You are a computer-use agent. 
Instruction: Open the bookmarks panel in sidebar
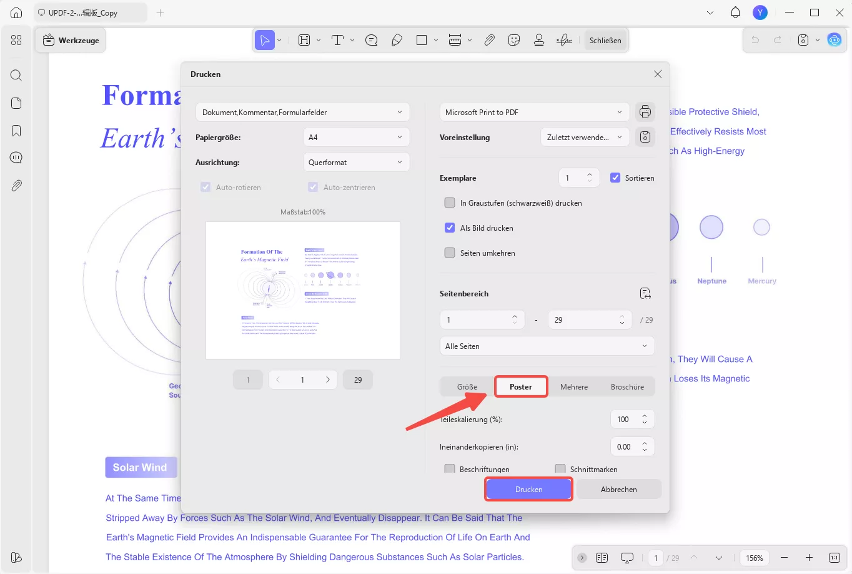pos(16,131)
